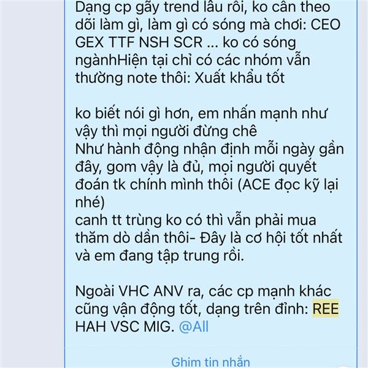Select the SCR ticker text

coord(188,42)
